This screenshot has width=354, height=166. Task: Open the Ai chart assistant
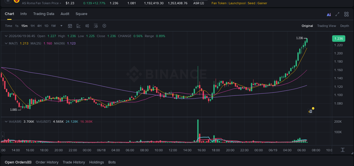[x=329, y=14]
